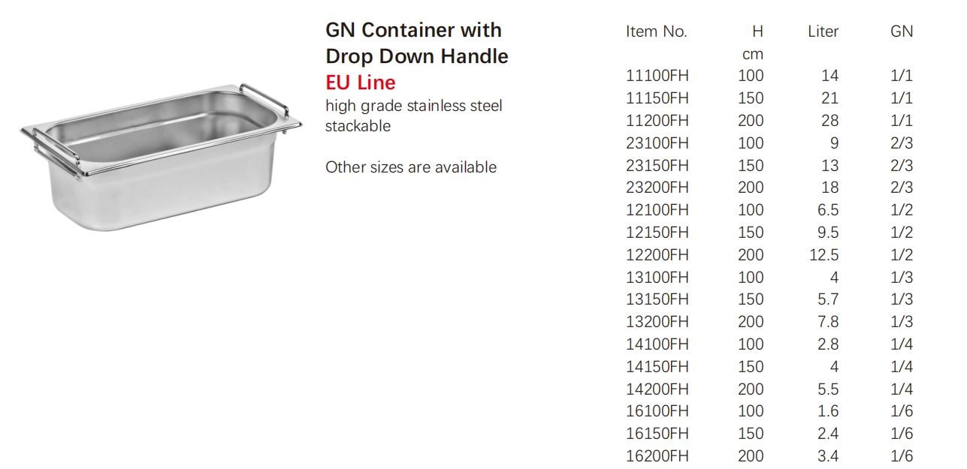Click the stainless steel GN container image
967x469 pixels.
[x=160, y=157]
